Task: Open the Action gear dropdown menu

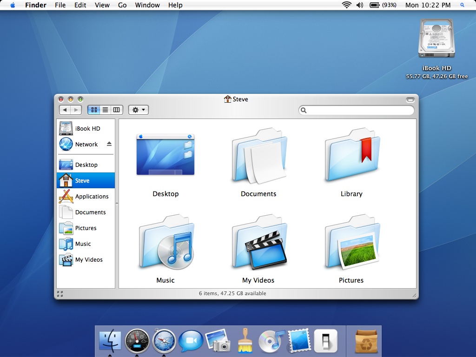Action: 139,110
